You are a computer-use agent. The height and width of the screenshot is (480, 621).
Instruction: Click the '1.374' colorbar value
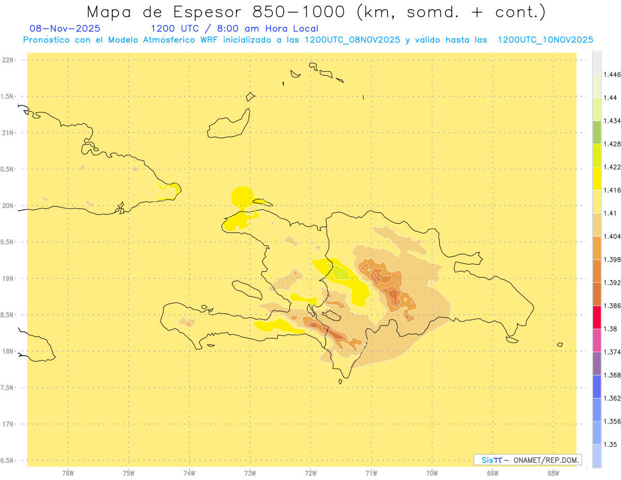coord(612,352)
